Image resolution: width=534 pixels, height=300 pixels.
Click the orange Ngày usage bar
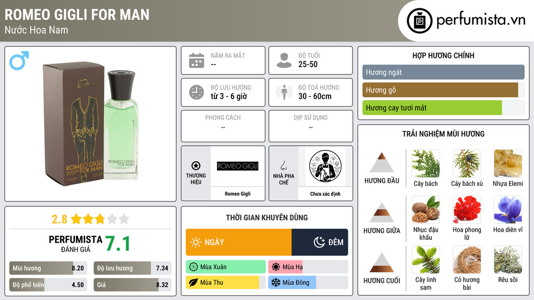pos(238,242)
